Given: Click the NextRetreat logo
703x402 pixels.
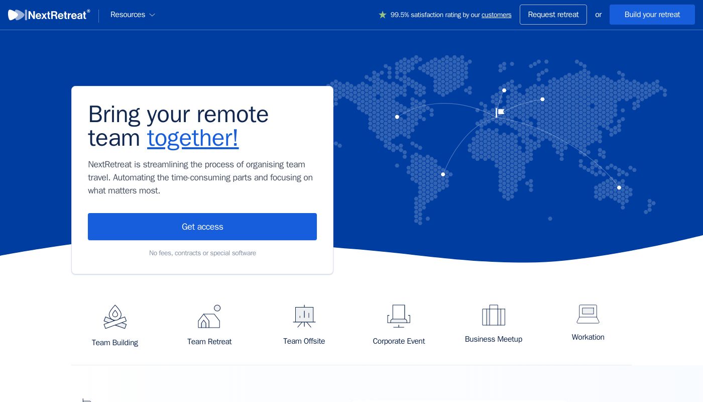Looking at the screenshot, I should tap(49, 15).
